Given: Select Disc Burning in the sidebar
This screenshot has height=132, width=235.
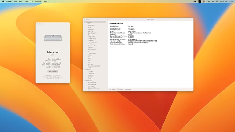Looking at the screenshot, I should tap(92, 38).
